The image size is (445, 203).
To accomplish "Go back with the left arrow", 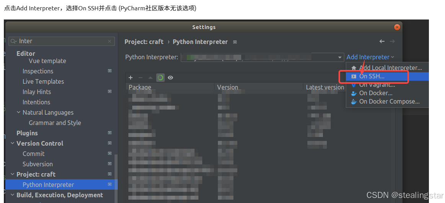I will [x=382, y=41].
